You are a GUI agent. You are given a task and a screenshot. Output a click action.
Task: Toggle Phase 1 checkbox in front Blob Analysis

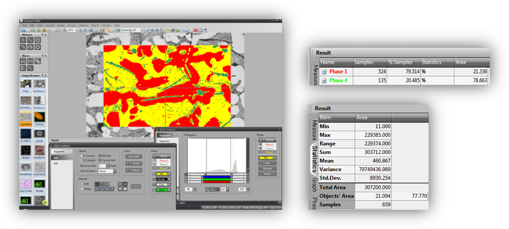[154, 160]
